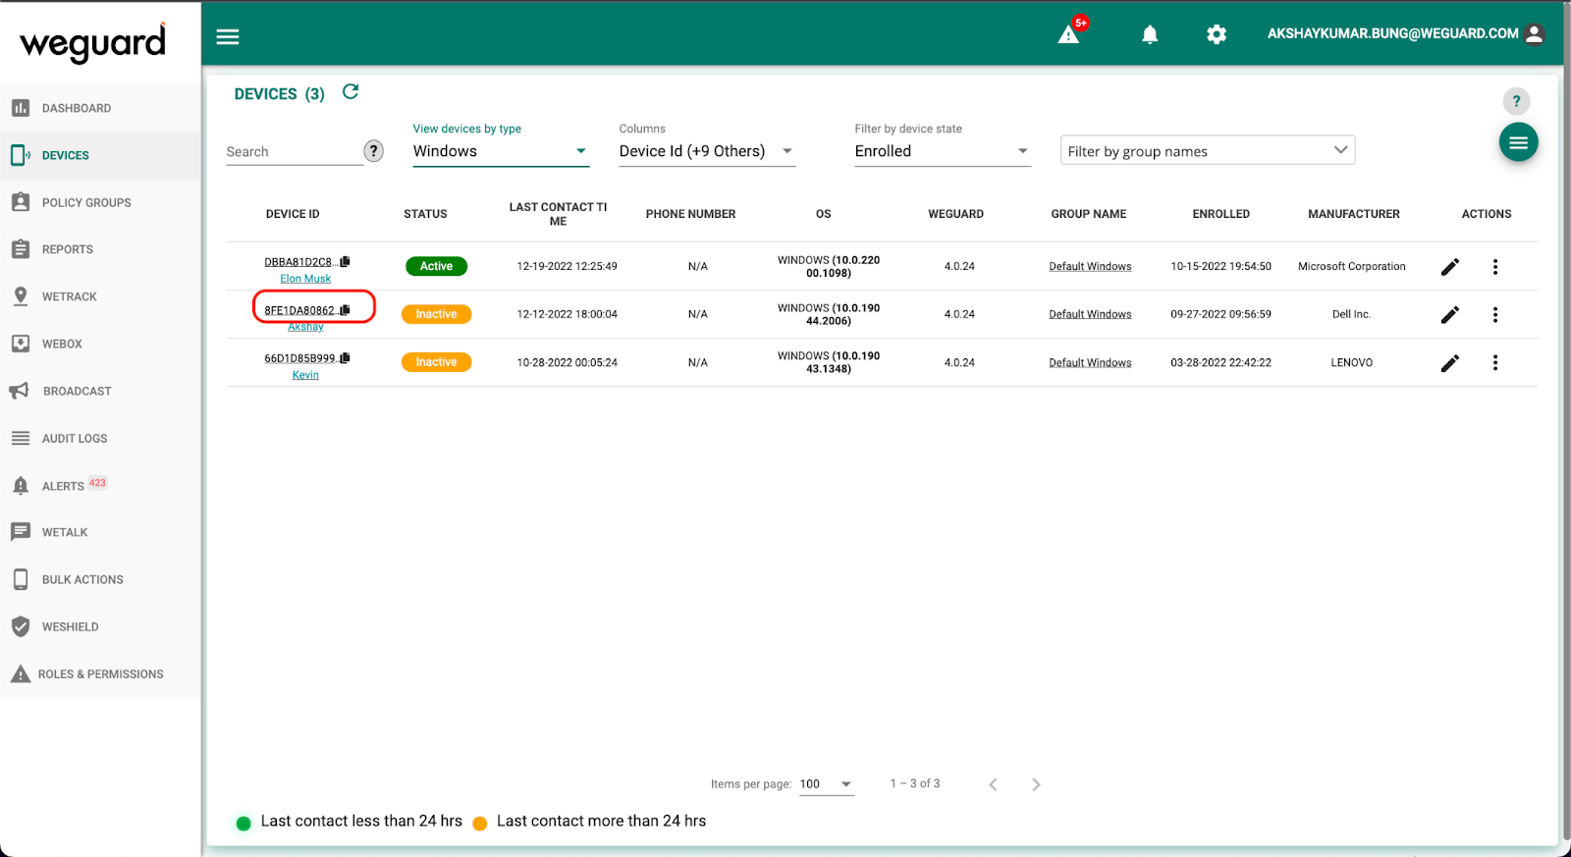Copy device ID 8FE1DA80862
Image resolution: width=1571 pixels, height=857 pixels.
pos(345,310)
